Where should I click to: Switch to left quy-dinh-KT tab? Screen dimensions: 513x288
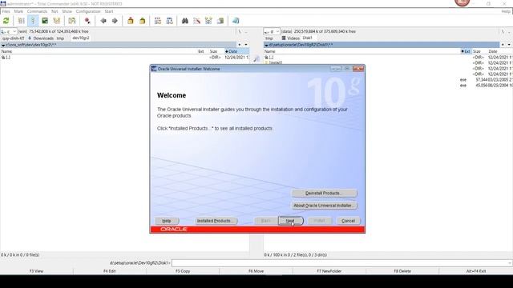(x=13, y=38)
